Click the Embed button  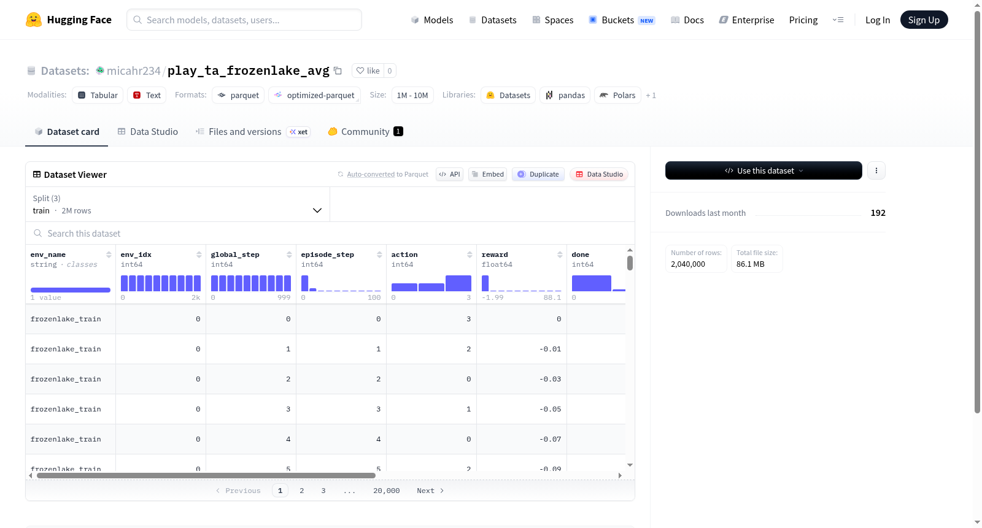tap(487, 174)
